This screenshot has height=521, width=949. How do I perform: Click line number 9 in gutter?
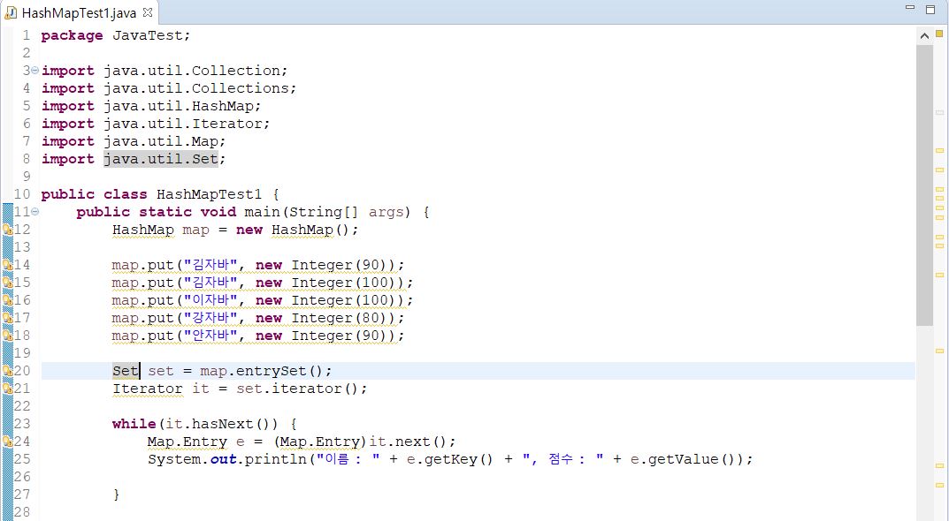click(26, 177)
